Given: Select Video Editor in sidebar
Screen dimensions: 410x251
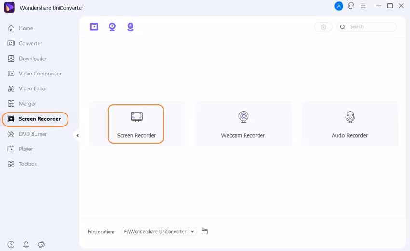Looking at the screenshot, I should tap(27, 89).
